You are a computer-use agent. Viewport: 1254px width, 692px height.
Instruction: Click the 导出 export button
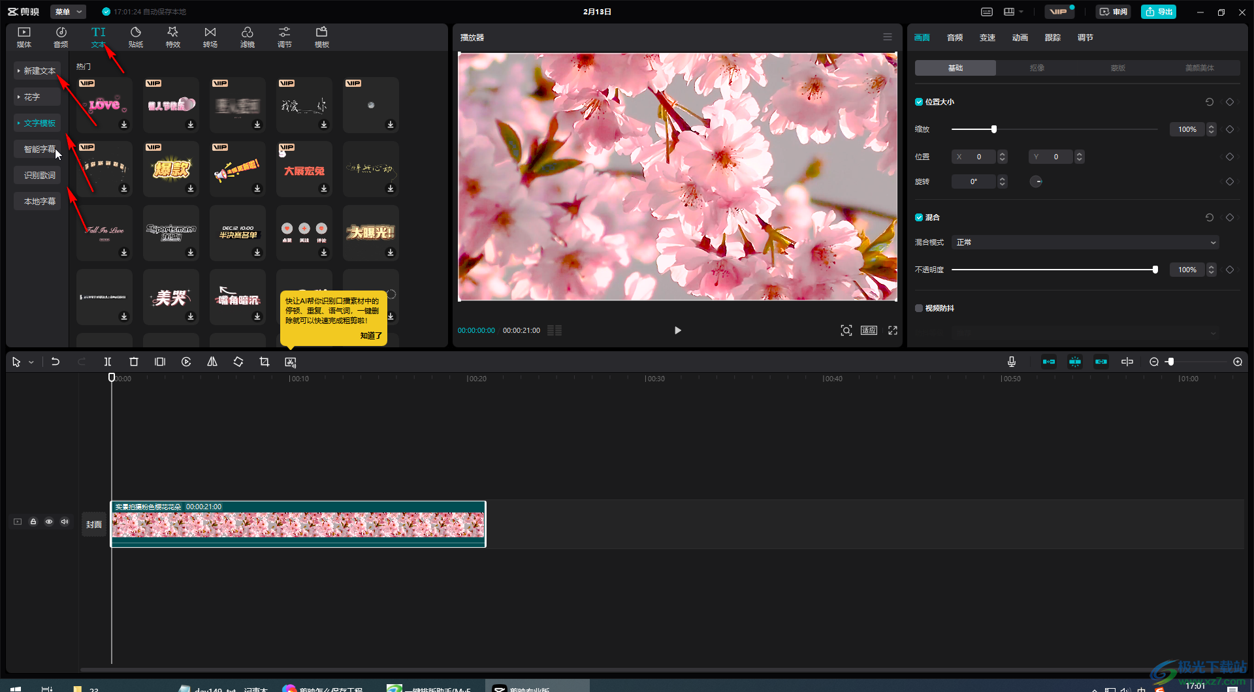[1159, 12]
